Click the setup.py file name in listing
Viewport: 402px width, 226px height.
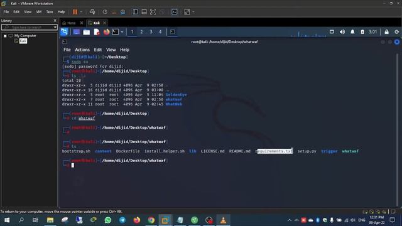(307, 151)
